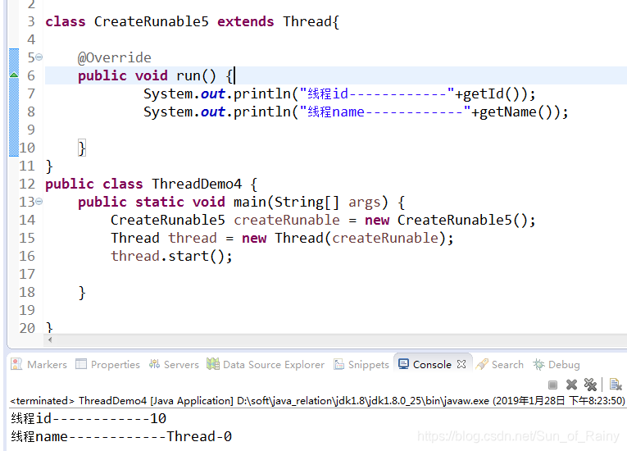Click the console output line ending in 10
Screen dimensions: 627x451
pos(89,418)
